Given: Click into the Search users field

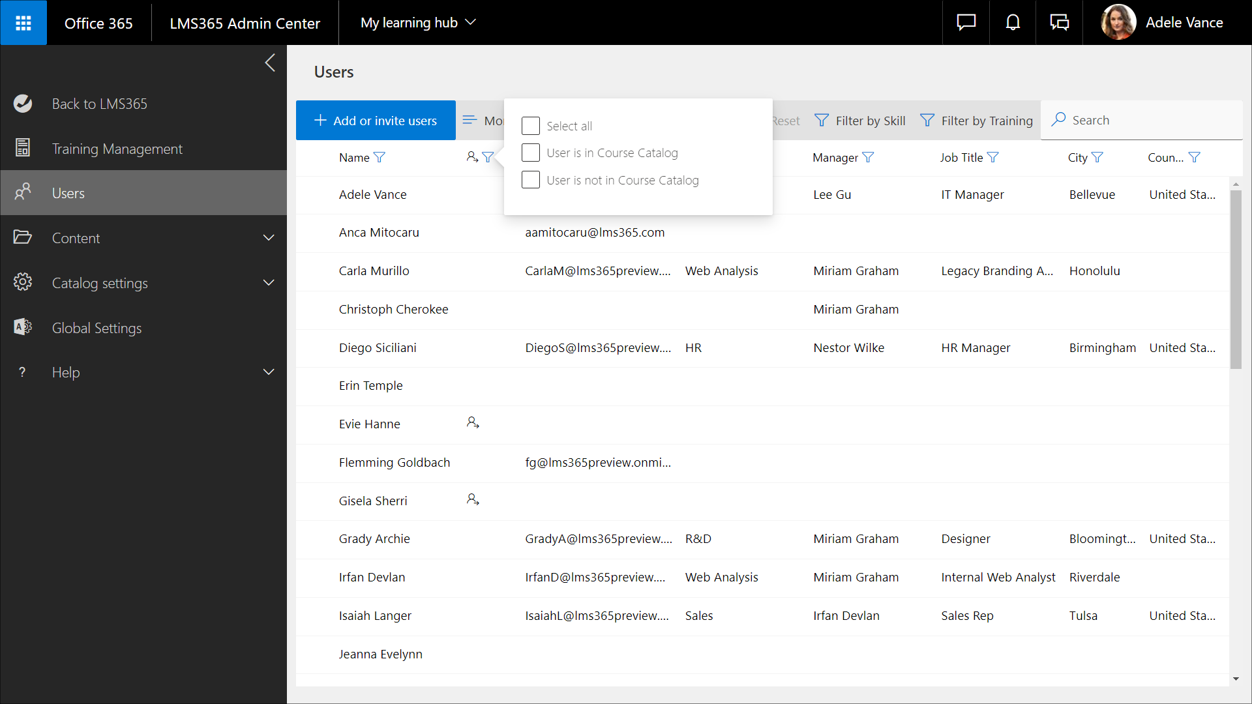Looking at the screenshot, I should pyautogui.click(x=1148, y=120).
